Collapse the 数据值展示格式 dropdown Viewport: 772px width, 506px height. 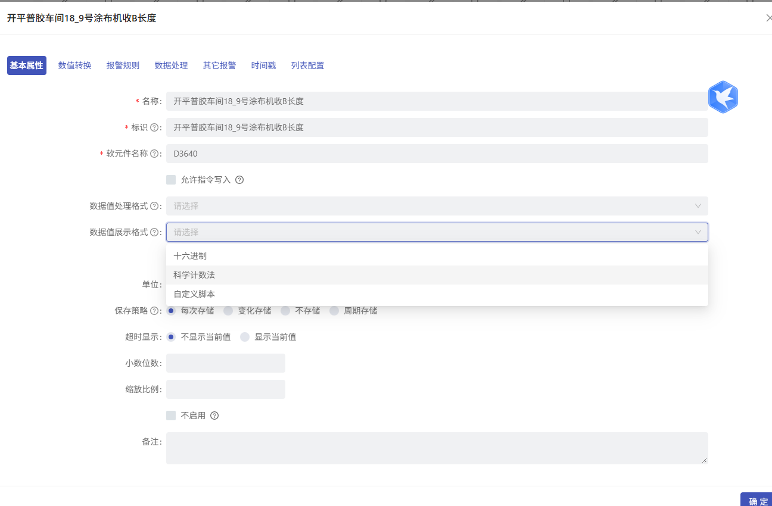coord(437,232)
